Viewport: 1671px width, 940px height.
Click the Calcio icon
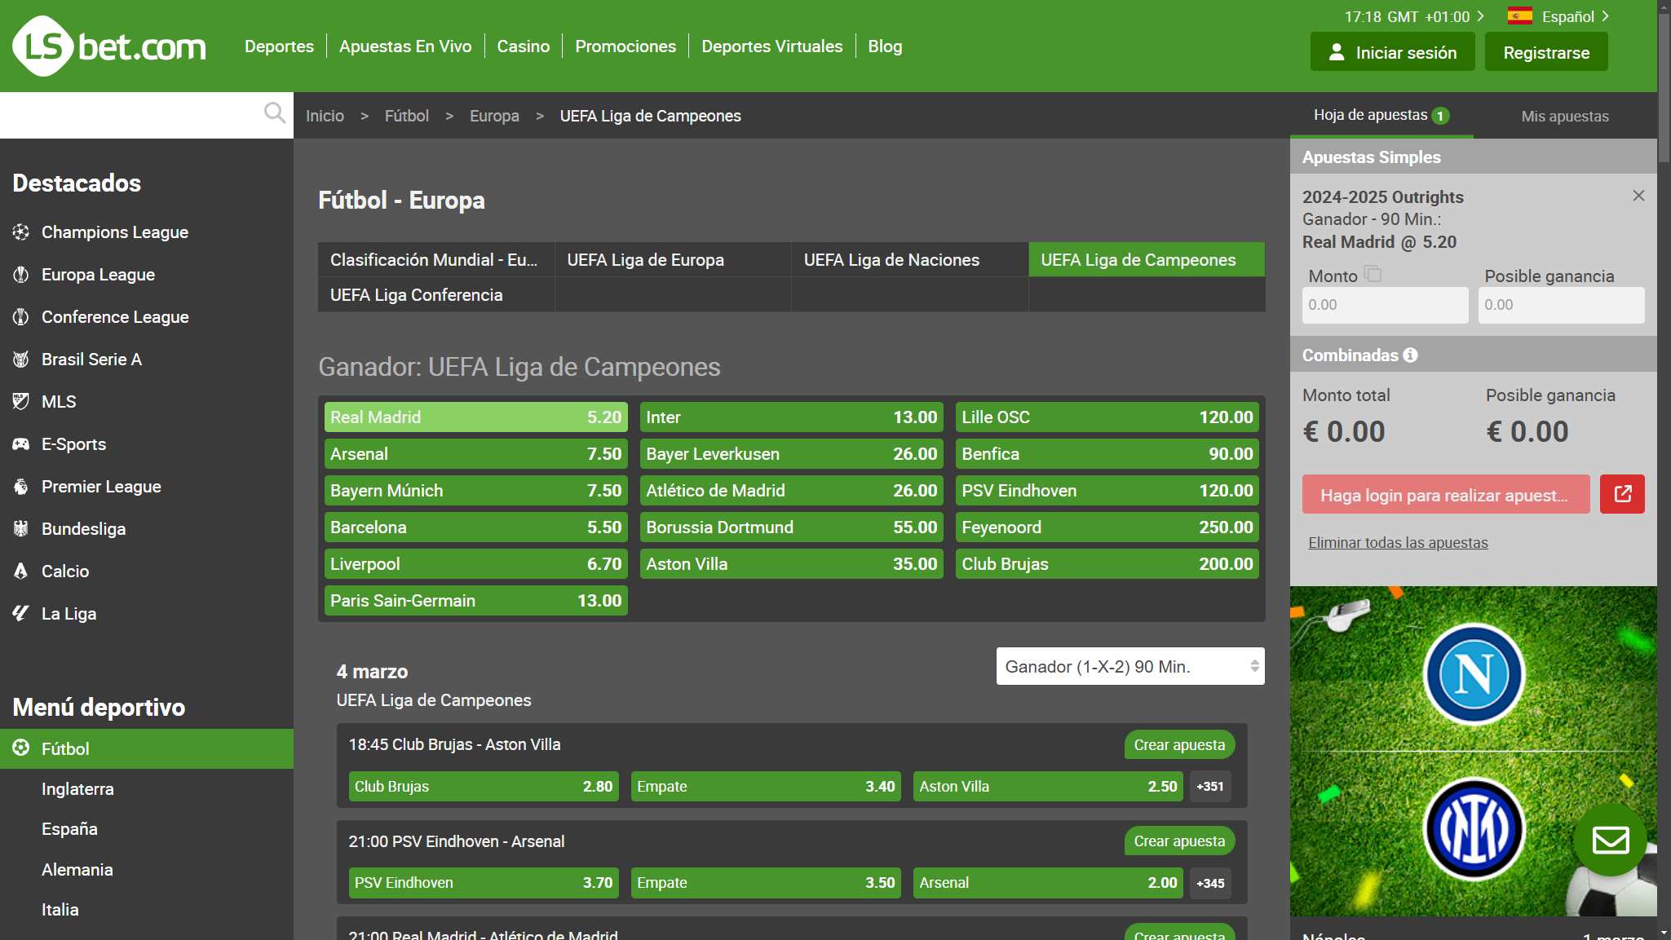point(21,572)
